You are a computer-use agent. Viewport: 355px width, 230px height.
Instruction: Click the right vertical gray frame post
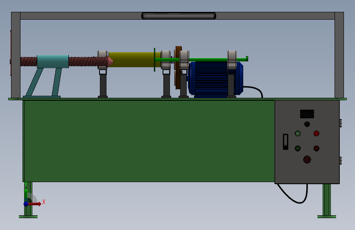coord(339,55)
